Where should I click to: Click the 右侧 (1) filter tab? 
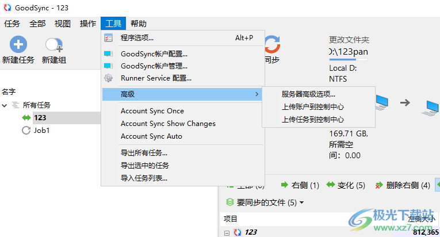300,185
